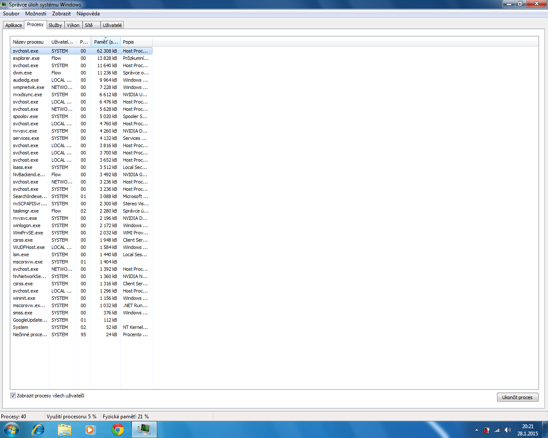Open the Soubor menu
This screenshot has width=548, height=438.
(11, 14)
